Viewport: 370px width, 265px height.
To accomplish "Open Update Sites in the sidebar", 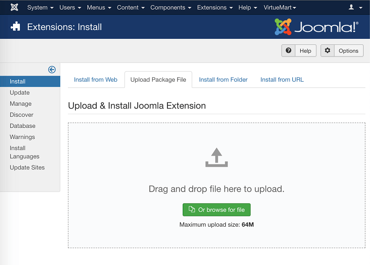I will [27, 167].
